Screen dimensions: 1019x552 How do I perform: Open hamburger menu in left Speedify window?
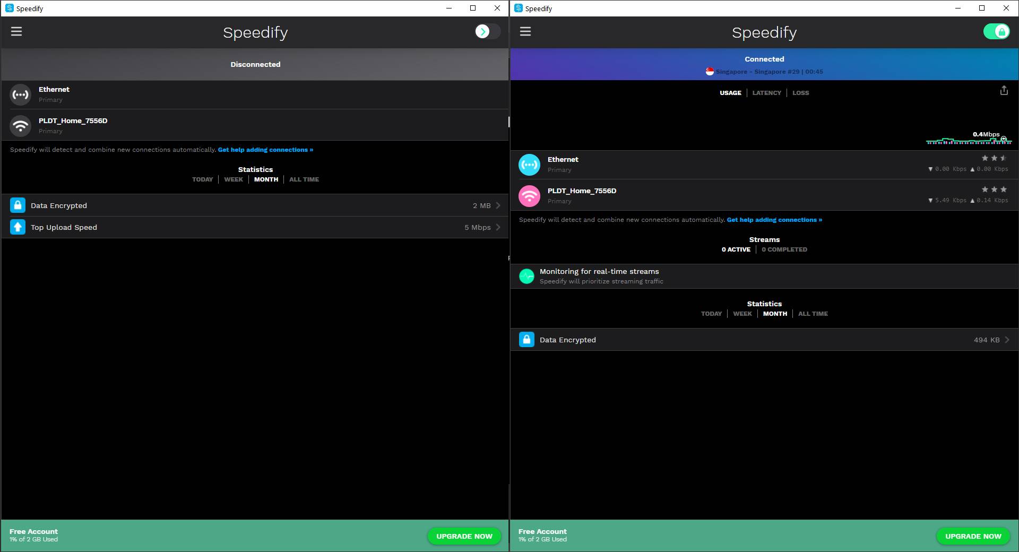(x=16, y=32)
